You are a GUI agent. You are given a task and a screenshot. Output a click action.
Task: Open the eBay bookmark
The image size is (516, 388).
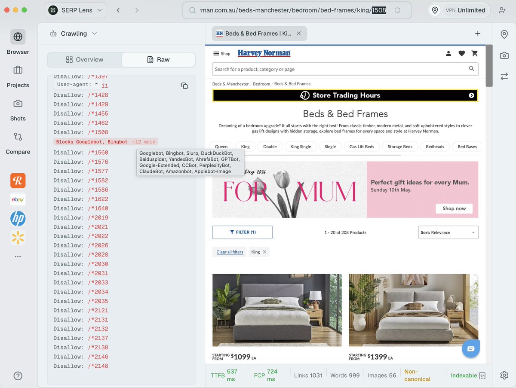18,200
